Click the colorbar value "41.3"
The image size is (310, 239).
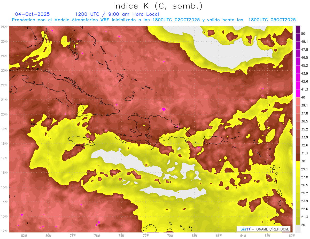[x=305, y=89]
